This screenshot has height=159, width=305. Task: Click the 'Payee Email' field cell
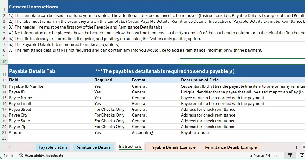click(51, 103)
